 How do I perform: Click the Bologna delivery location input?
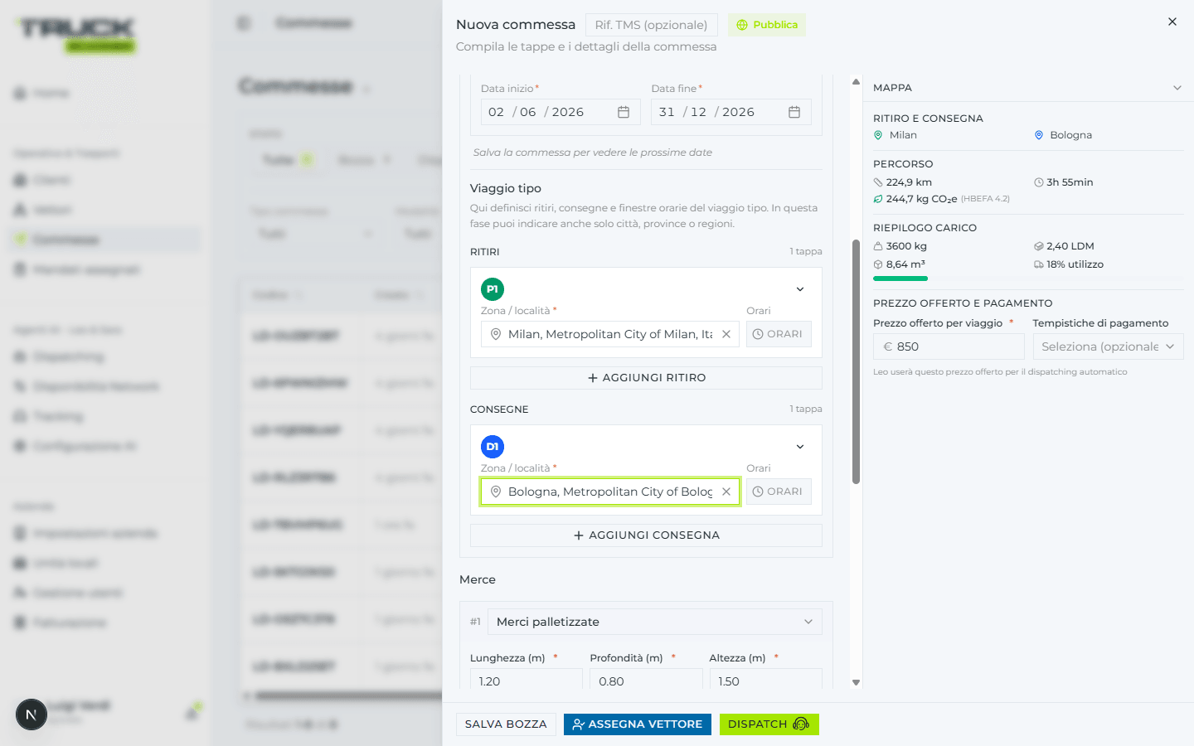point(609,492)
